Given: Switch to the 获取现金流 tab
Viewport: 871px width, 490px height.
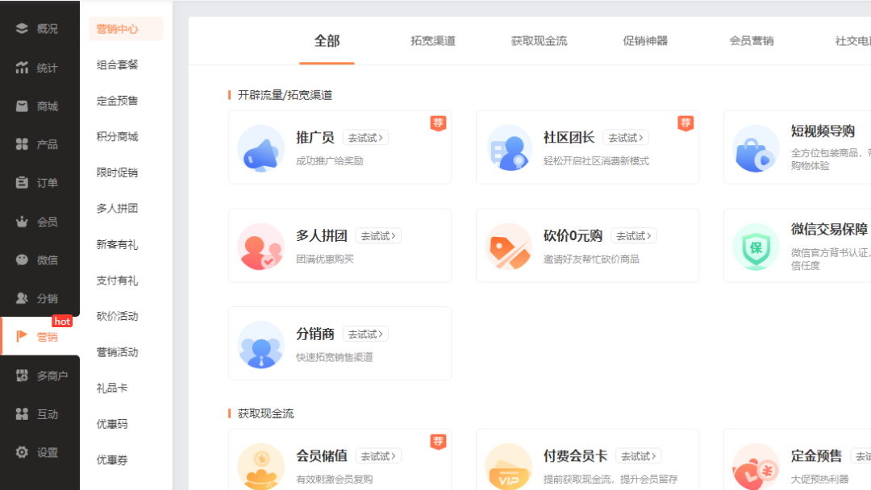Looking at the screenshot, I should 538,41.
